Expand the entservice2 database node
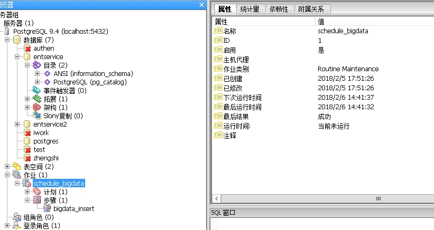The image size is (434, 230). pos(17,124)
